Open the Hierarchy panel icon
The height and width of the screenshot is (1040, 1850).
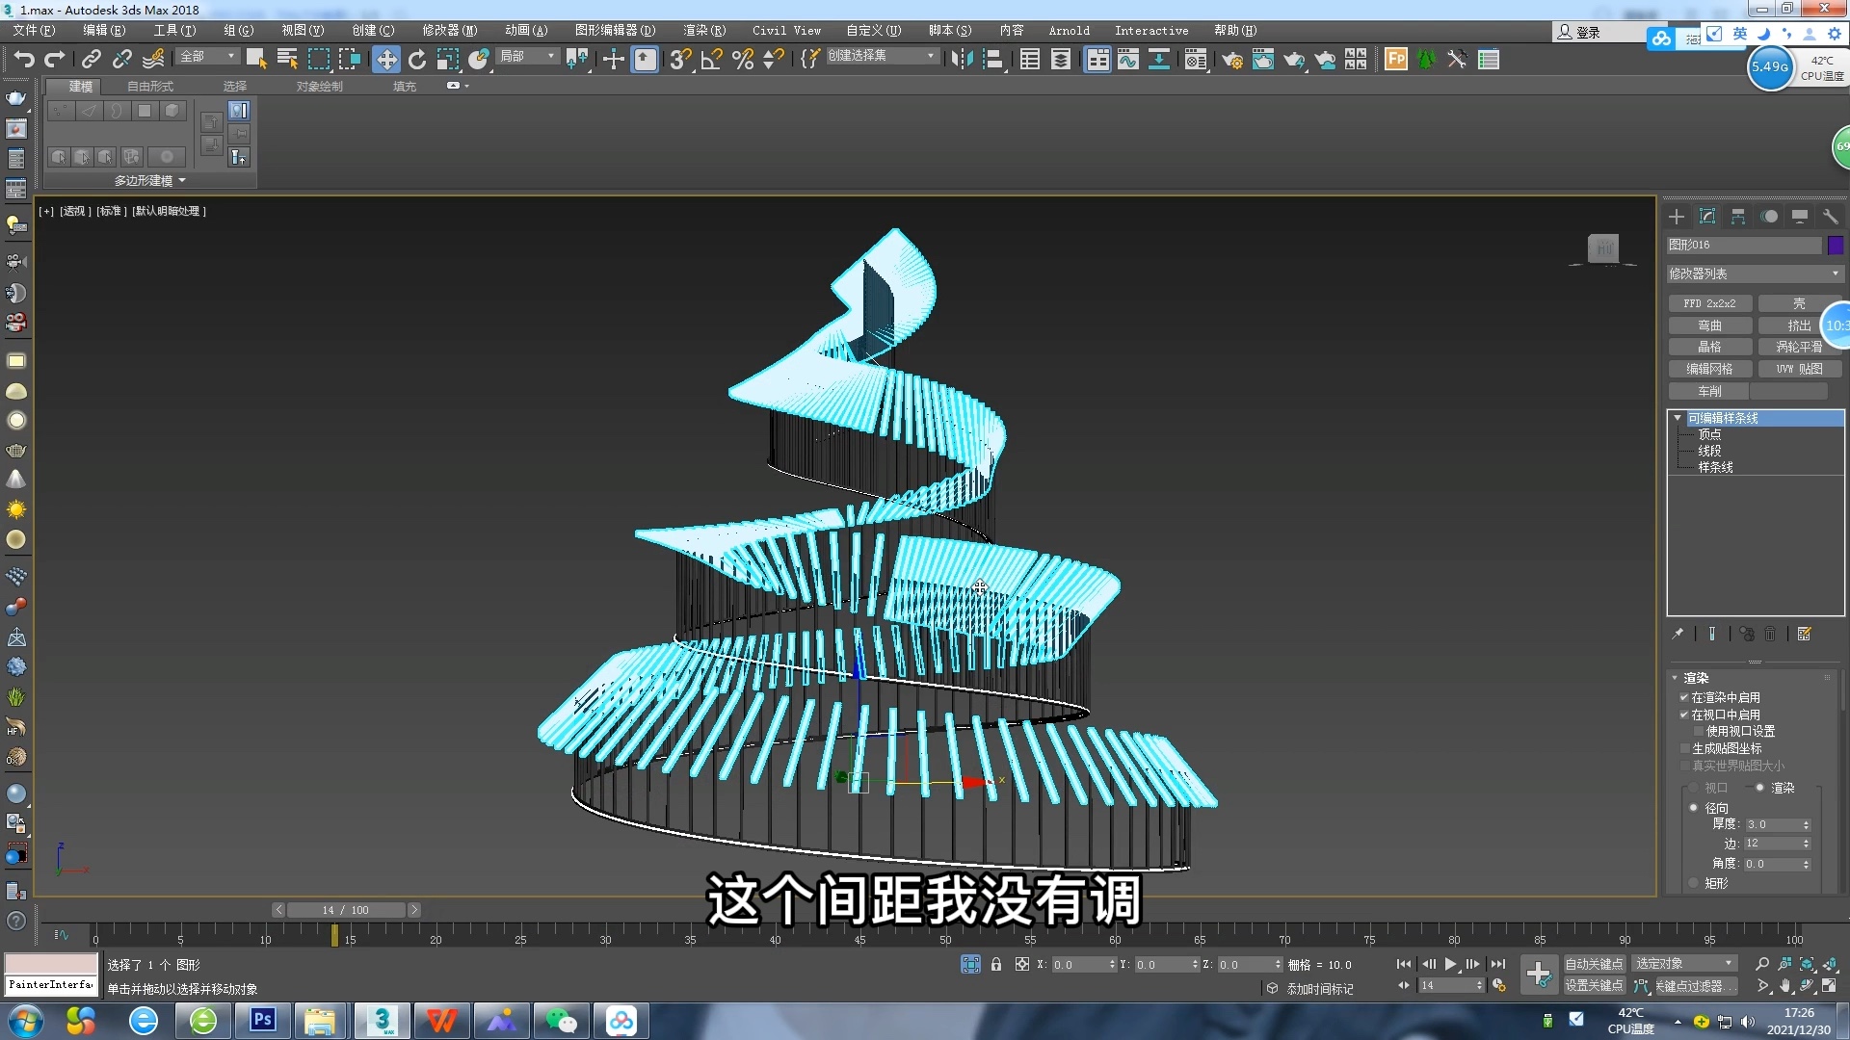pyautogui.click(x=1738, y=217)
